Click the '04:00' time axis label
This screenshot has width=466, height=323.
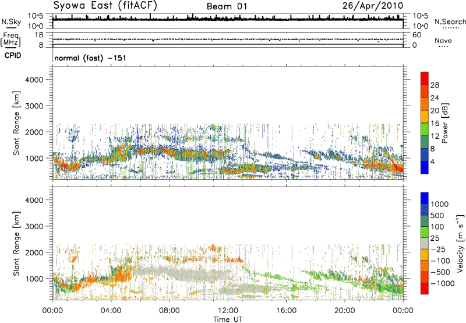[x=111, y=311]
